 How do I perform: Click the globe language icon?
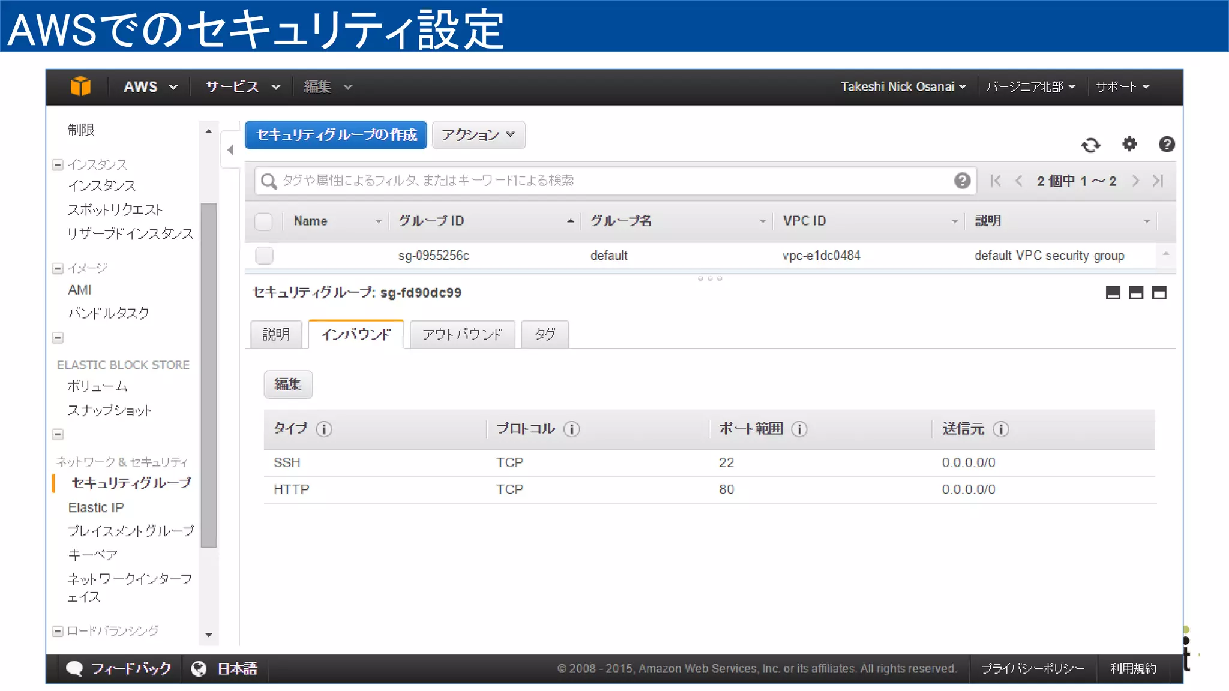pos(199,669)
